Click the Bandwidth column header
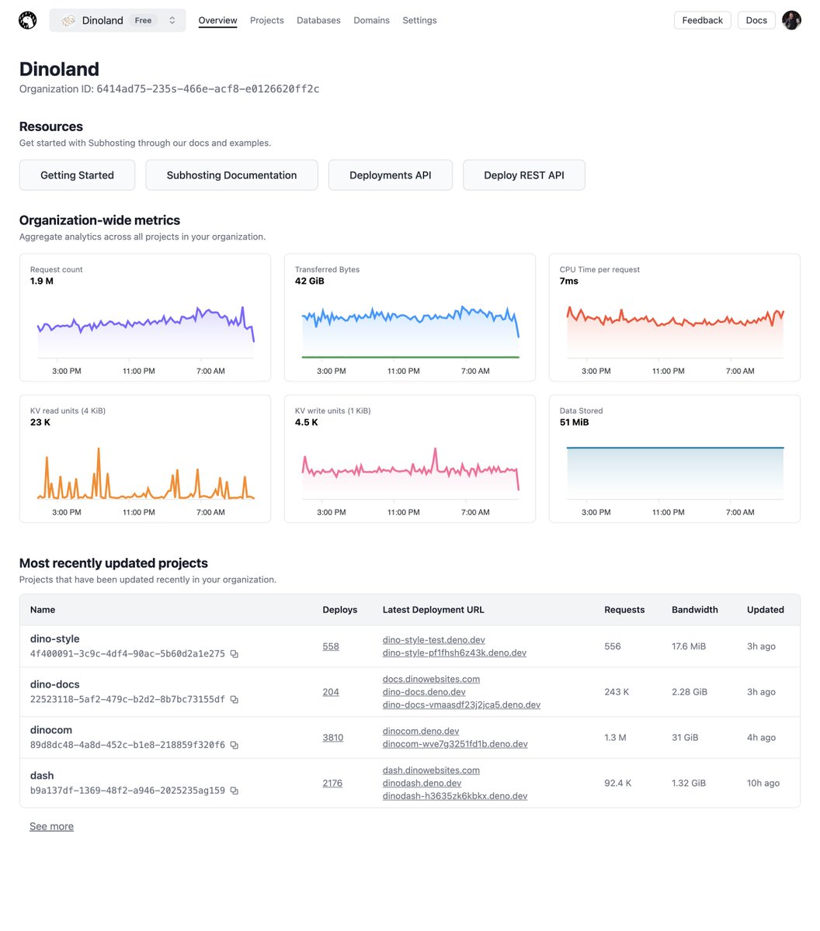 (x=695, y=610)
